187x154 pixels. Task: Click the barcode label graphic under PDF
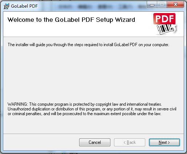165,29
